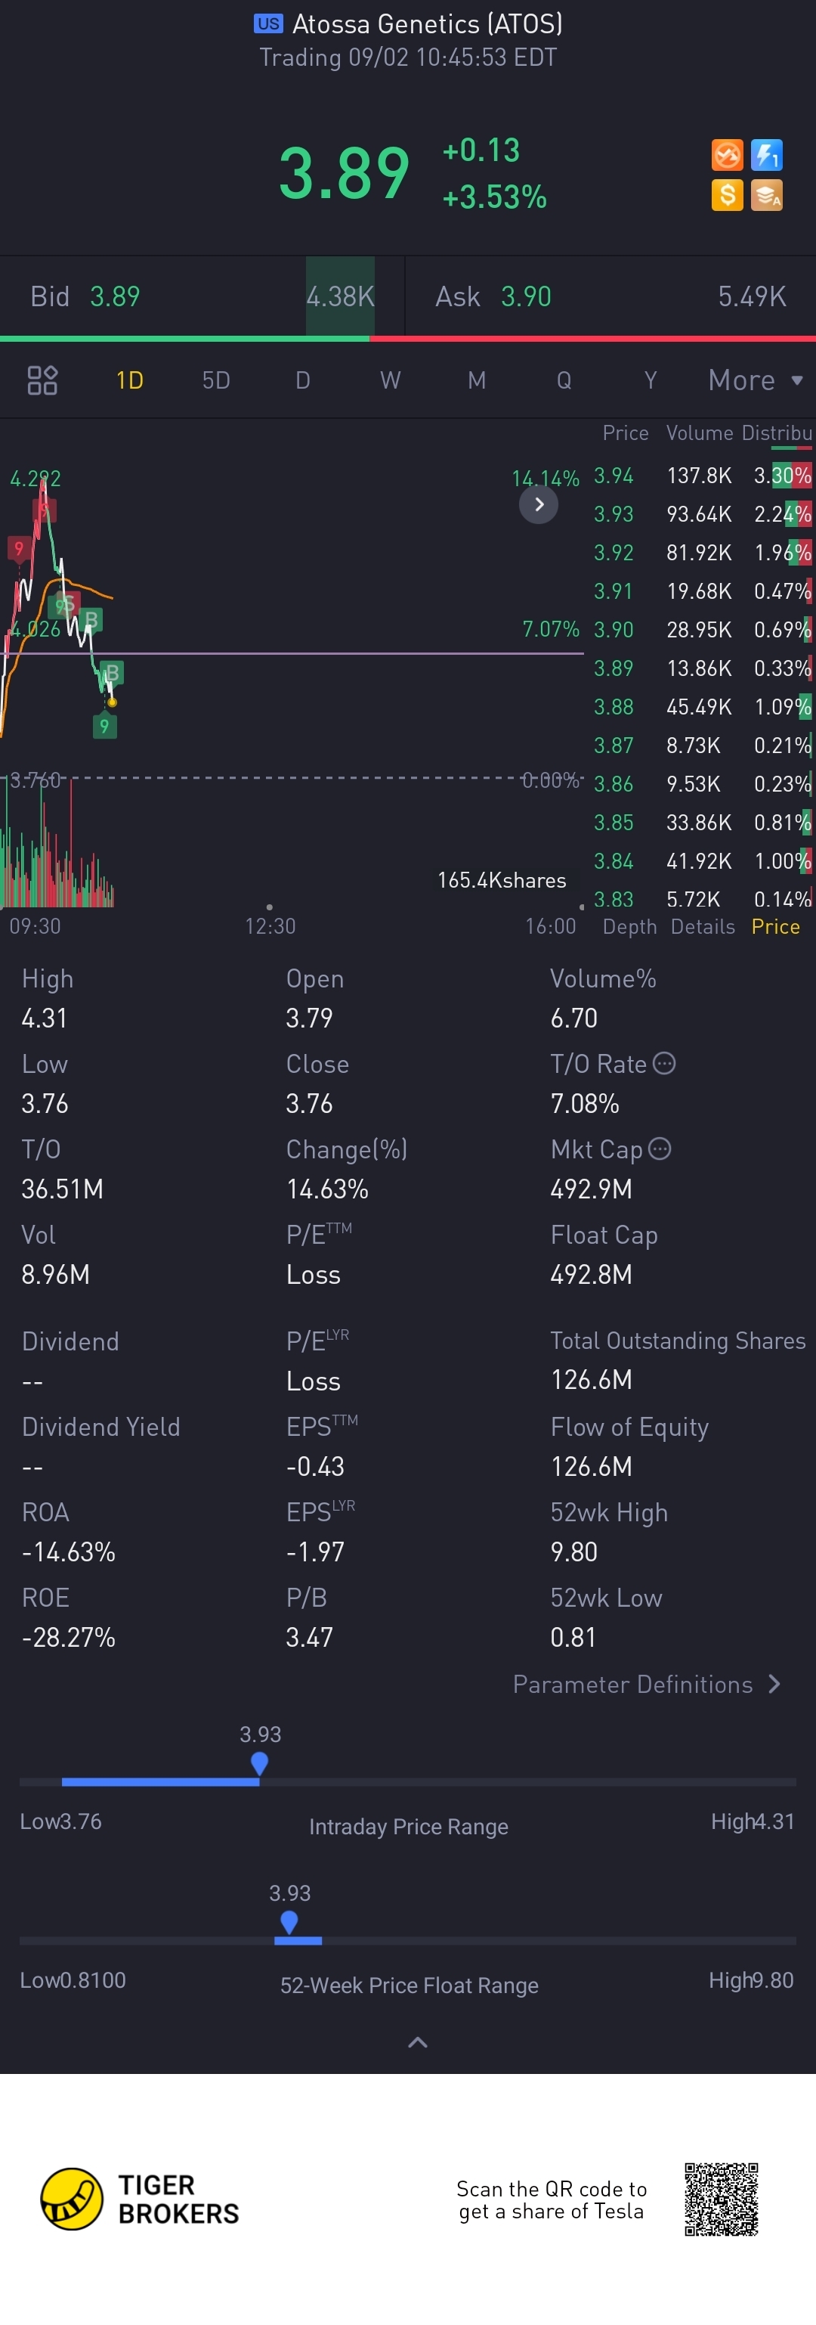Open info for Mkt Cap
Viewport: 816px width, 2325px height.
[x=660, y=1148]
